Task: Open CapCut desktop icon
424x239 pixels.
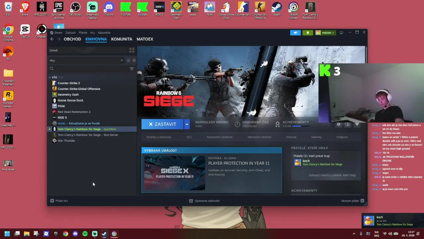Action: pyautogui.click(x=25, y=32)
